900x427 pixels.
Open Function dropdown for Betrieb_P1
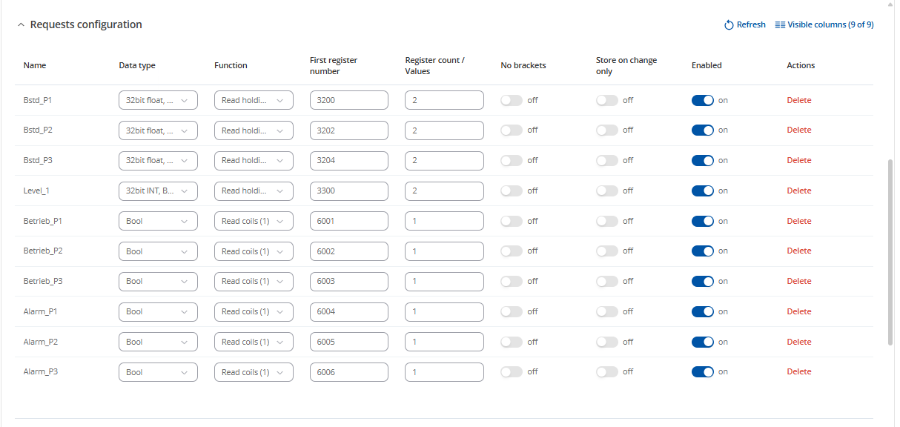254,221
